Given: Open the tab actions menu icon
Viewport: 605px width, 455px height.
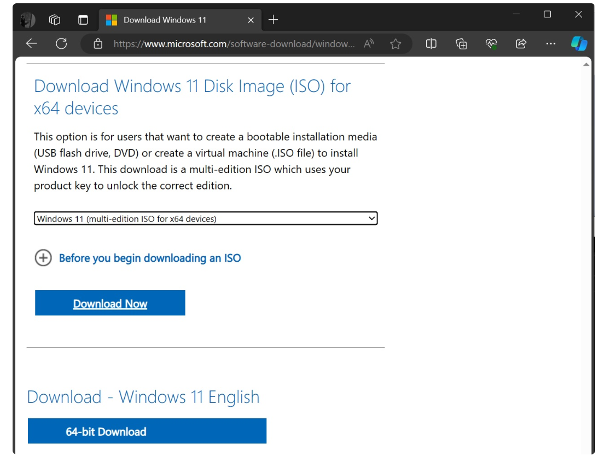Looking at the screenshot, I should (x=83, y=20).
